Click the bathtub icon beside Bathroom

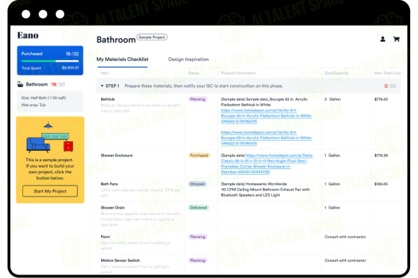[x=20, y=84]
